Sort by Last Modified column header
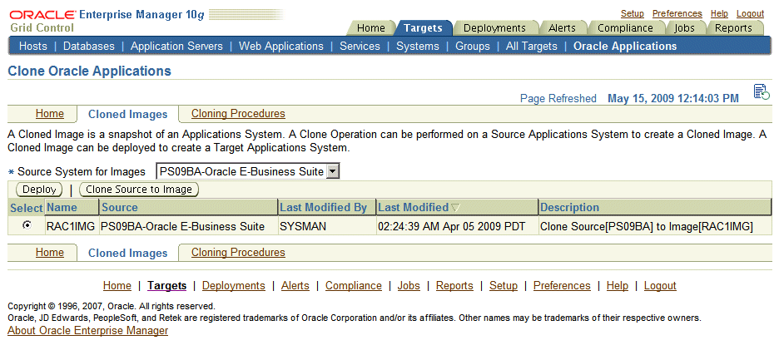Viewport: 779px width, 355px height. pyautogui.click(x=414, y=207)
